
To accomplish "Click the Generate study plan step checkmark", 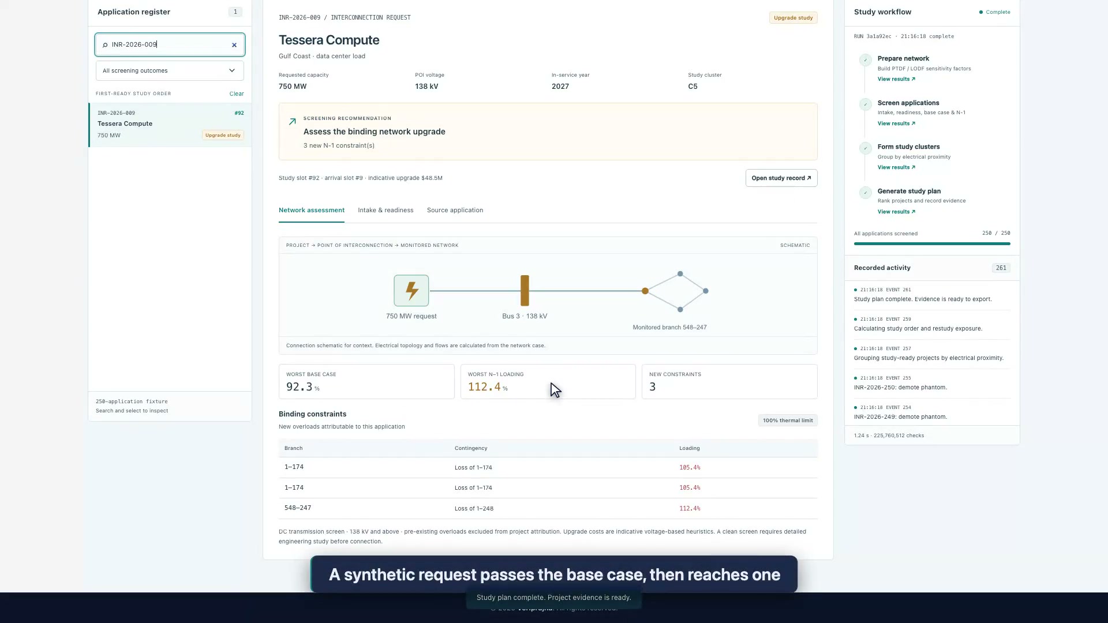I will pos(865,193).
